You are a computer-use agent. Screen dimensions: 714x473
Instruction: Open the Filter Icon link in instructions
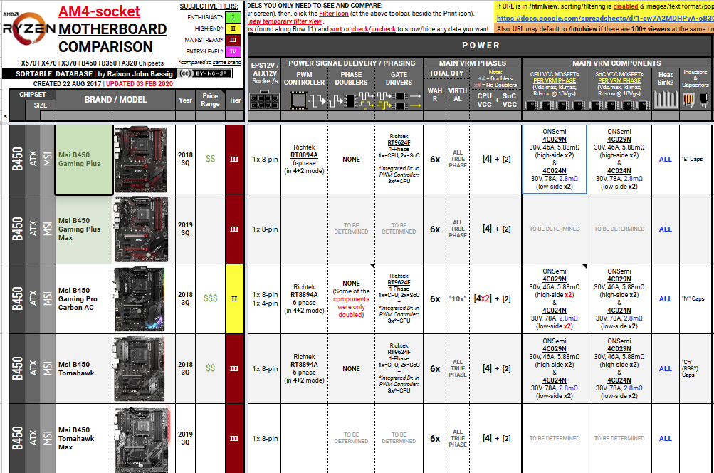tap(333, 14)
